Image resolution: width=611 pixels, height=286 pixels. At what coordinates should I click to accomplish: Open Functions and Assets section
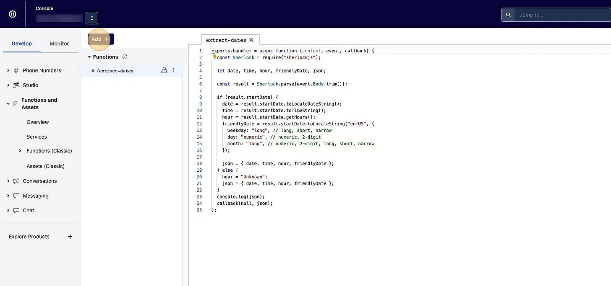(39, 103)
